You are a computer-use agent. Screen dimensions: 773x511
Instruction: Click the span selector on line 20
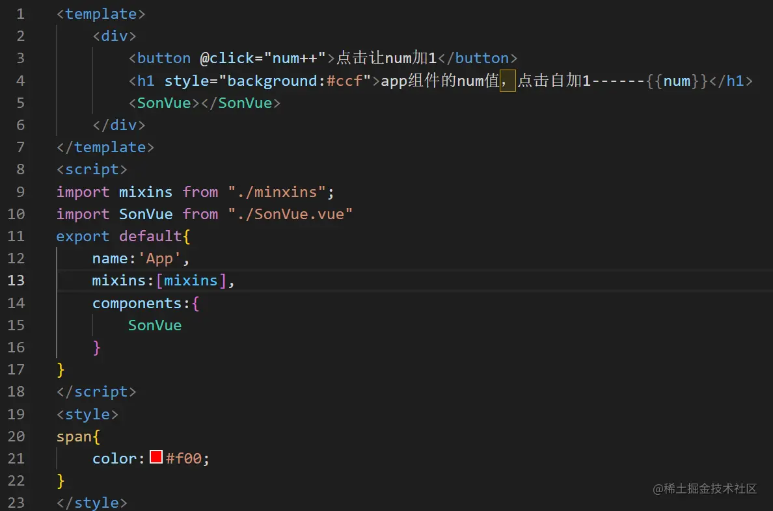74,437
